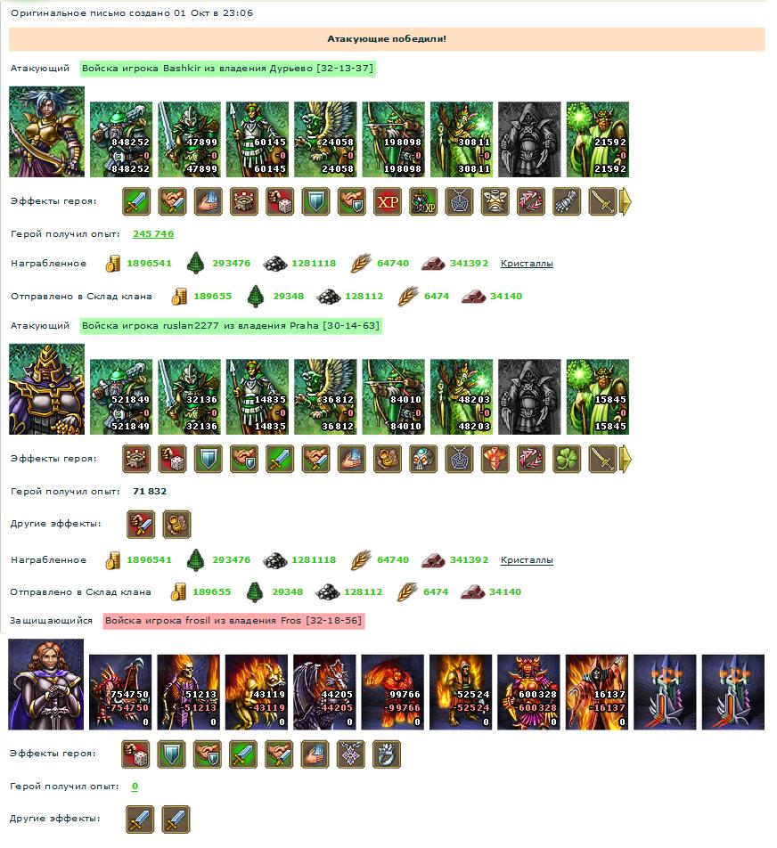Image resolution: width=777 pixels, height=848 pixels.
Task: Select frosil's defender hero portrait
Action: (x=46, y=685)
